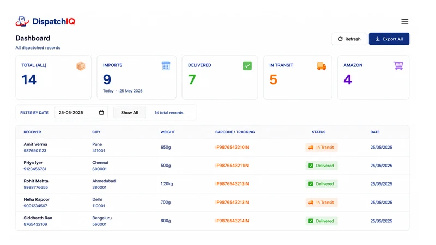Screen dimensions: 436x245
Task: Click the DispatchIQ logo
Action: [x=45, y=21]
